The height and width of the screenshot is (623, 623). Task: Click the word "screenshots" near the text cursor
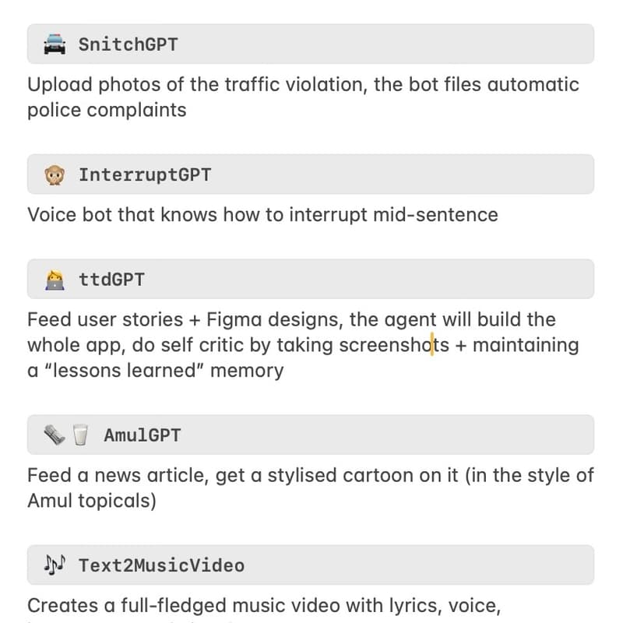pyautogui.click(x=393, y=345)
